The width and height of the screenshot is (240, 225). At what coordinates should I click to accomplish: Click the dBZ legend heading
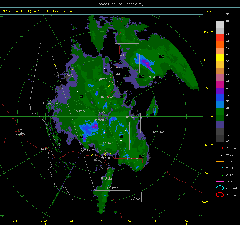(x=226, y=14)
